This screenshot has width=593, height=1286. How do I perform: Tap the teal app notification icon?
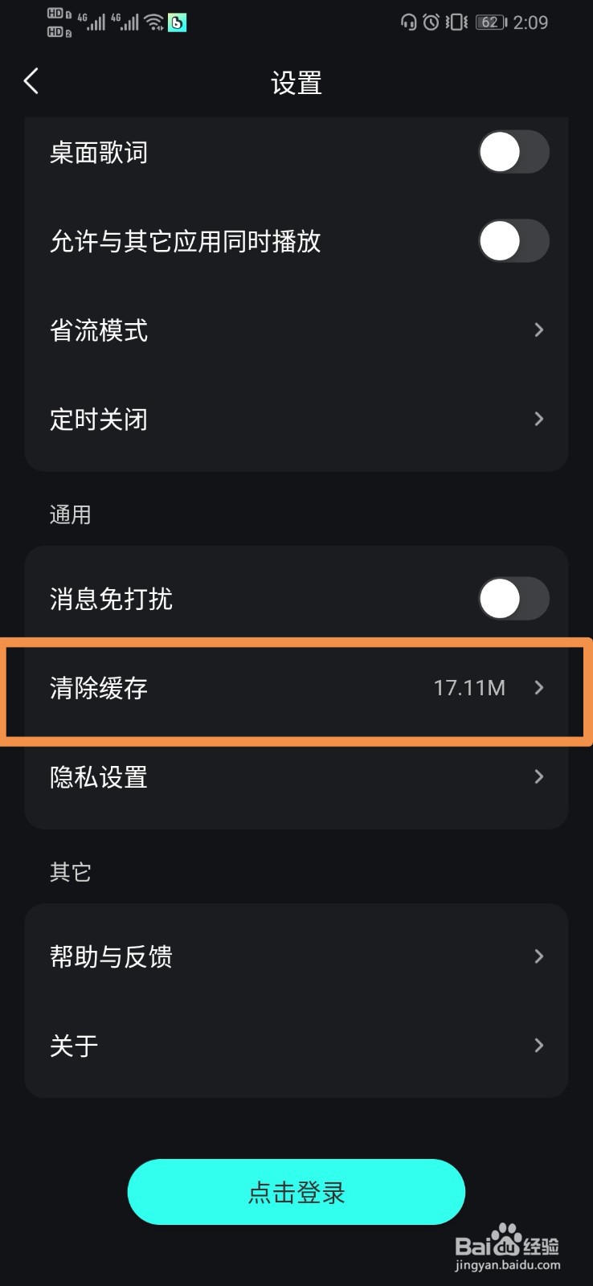pyautogui.click(x=177, y=23)
